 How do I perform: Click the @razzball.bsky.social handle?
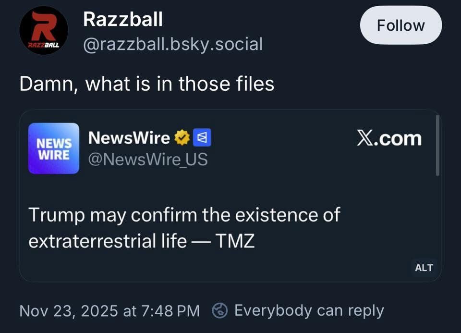[x=172, y=44]
